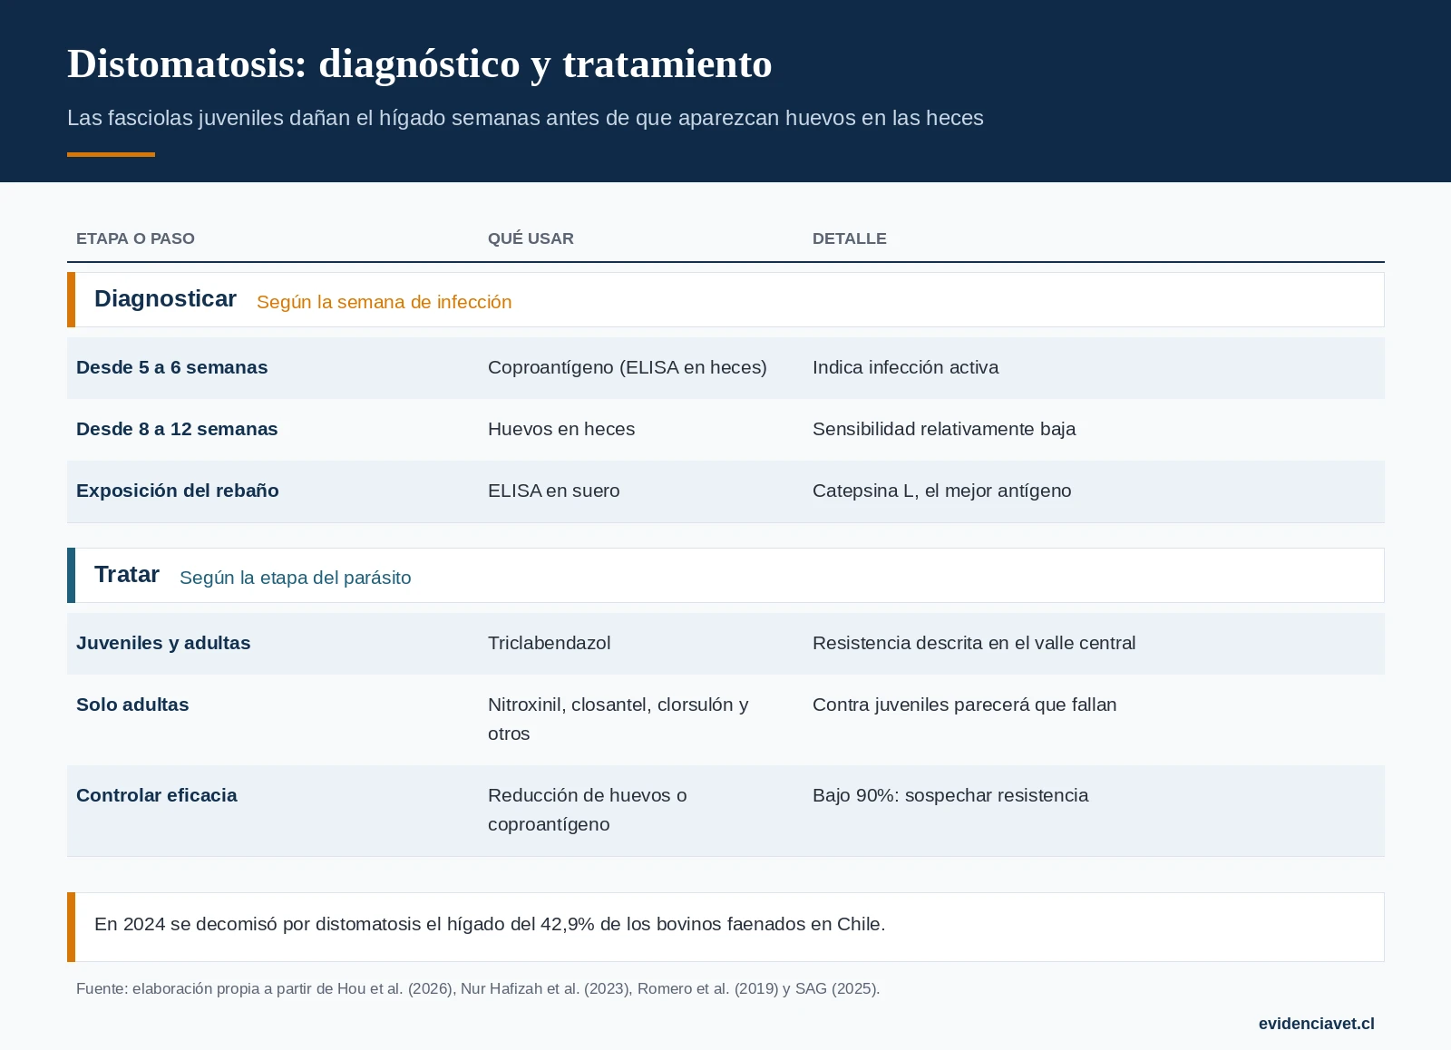Select the 'Desde 5 a 6 semanas' row label

tap(171, 367)
